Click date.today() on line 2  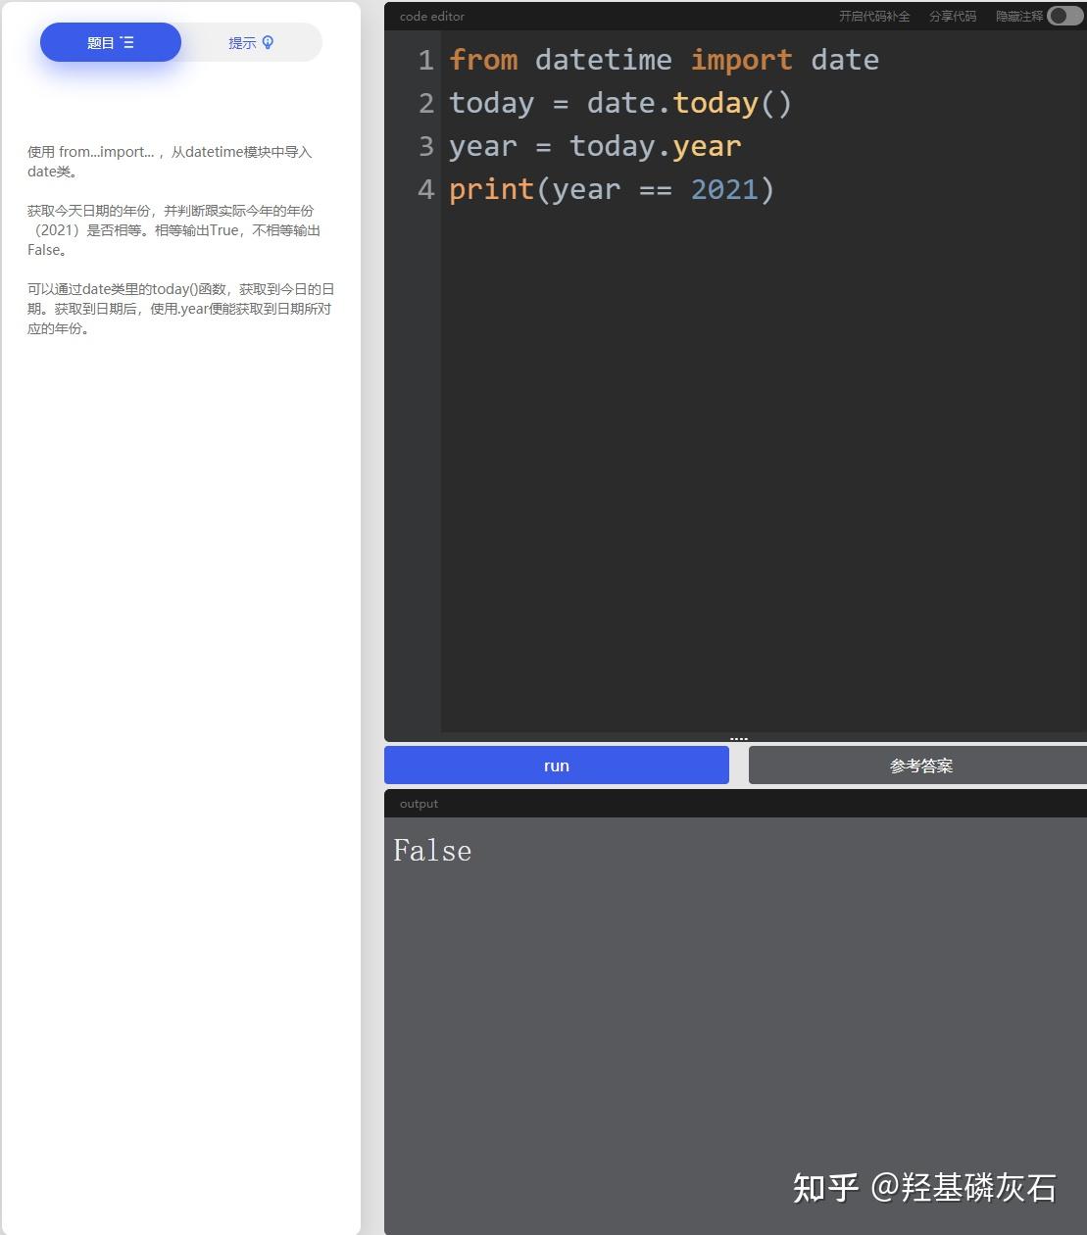click(x=686, y=103)
